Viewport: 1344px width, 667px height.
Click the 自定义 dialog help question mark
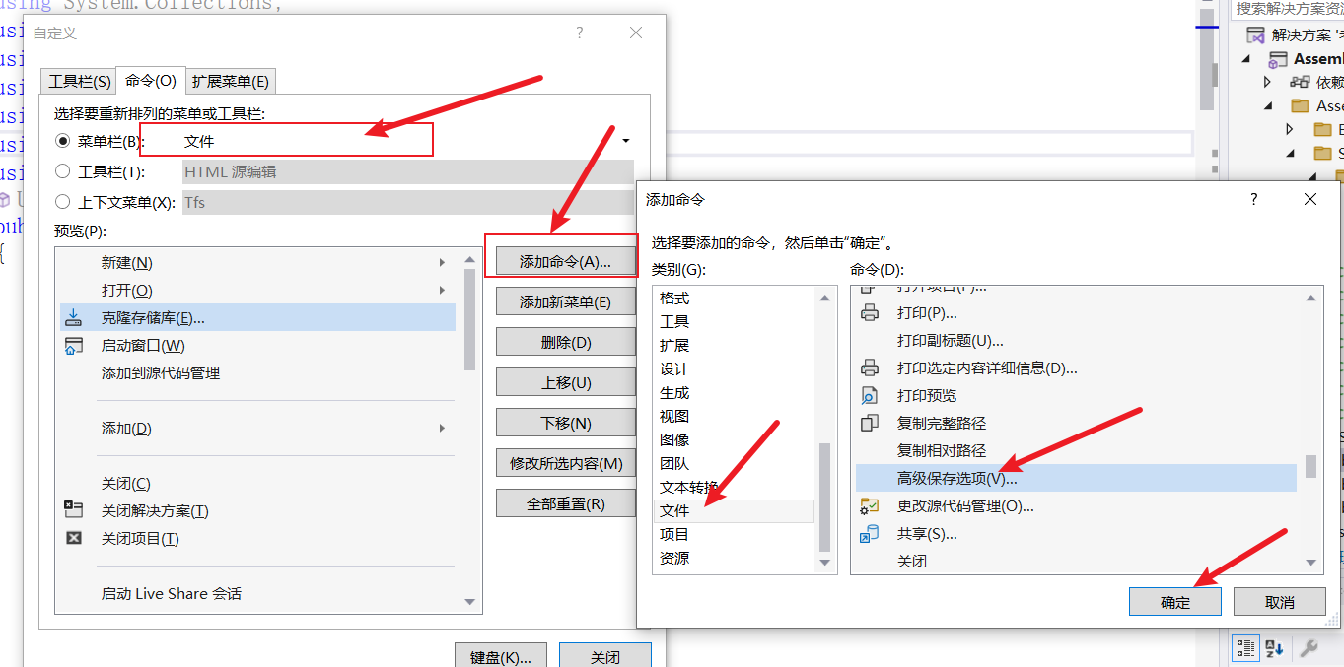point(580,33)
